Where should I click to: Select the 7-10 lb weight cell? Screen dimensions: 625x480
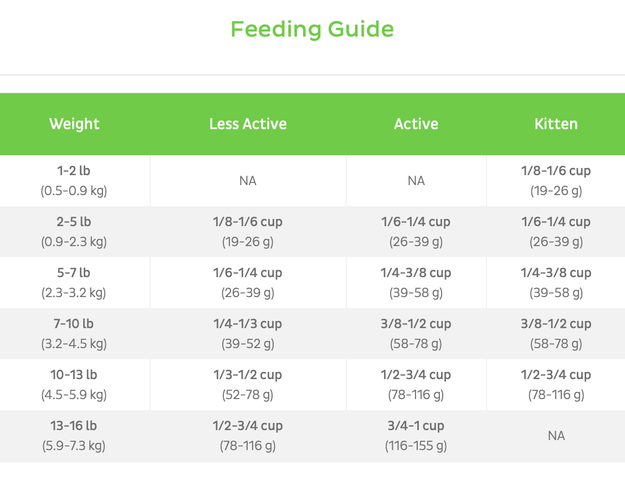74,334
